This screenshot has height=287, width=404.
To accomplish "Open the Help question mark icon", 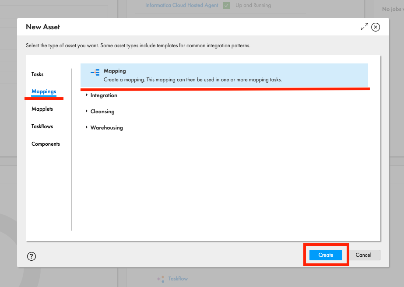I will 31,256.
